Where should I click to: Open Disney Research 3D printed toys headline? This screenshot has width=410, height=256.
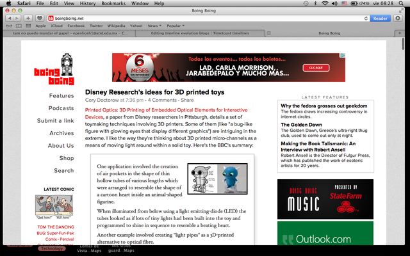(x=155, y=92)
